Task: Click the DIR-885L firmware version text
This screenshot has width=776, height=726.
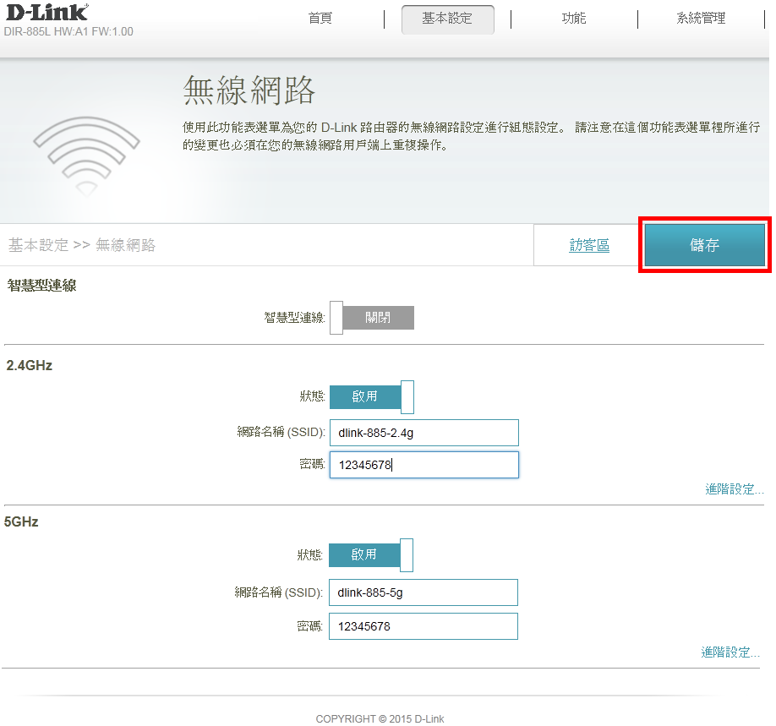Action: (68, 32)
